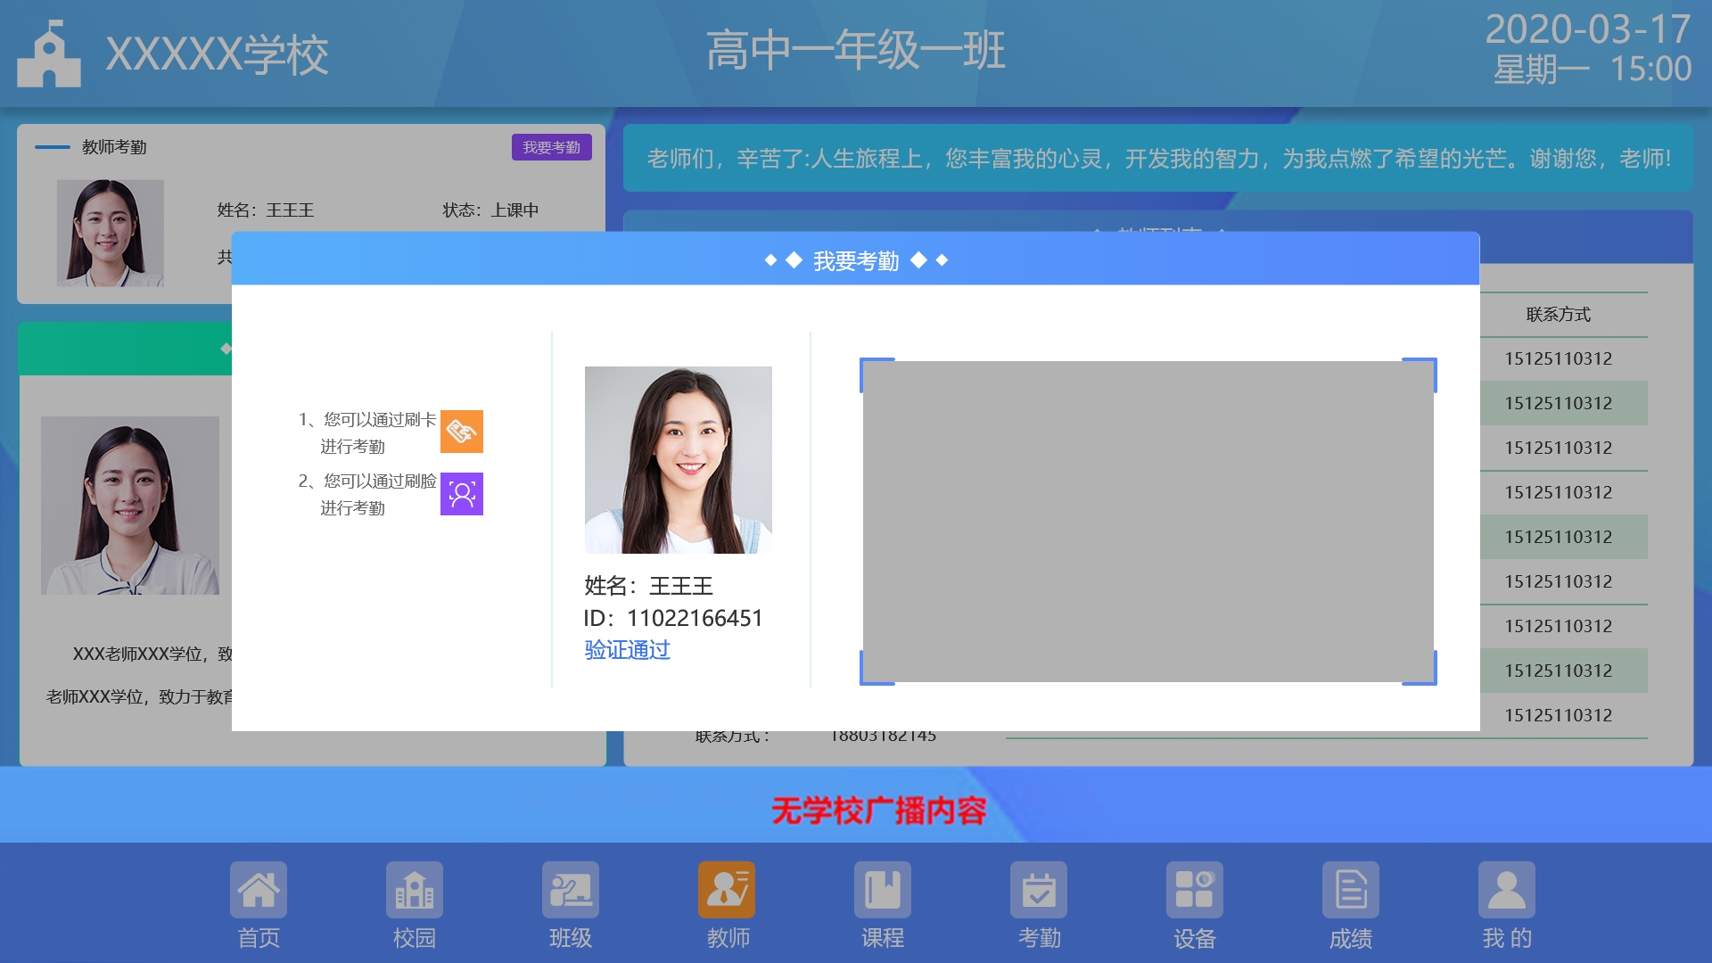Select the 班级 class icon
This screenshot has height=963, width=1712.
[571, 890]
